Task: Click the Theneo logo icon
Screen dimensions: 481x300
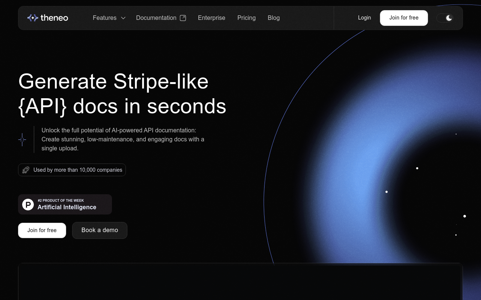Action: pos(33,18)
